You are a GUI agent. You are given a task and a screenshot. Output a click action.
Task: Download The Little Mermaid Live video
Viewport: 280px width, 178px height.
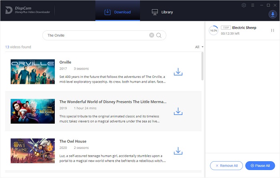[x=178, y=111]
